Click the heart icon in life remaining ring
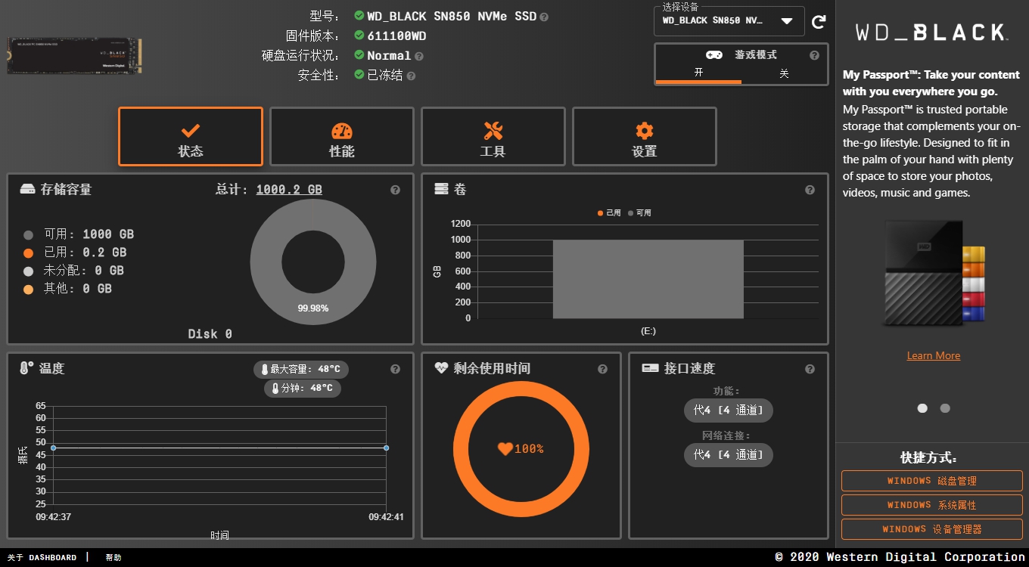 click(x=505, y=448)
